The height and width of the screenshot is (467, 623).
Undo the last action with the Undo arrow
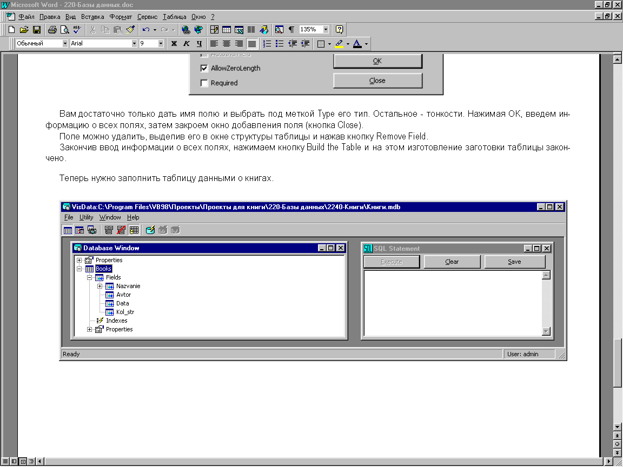(x=146, y=29)
